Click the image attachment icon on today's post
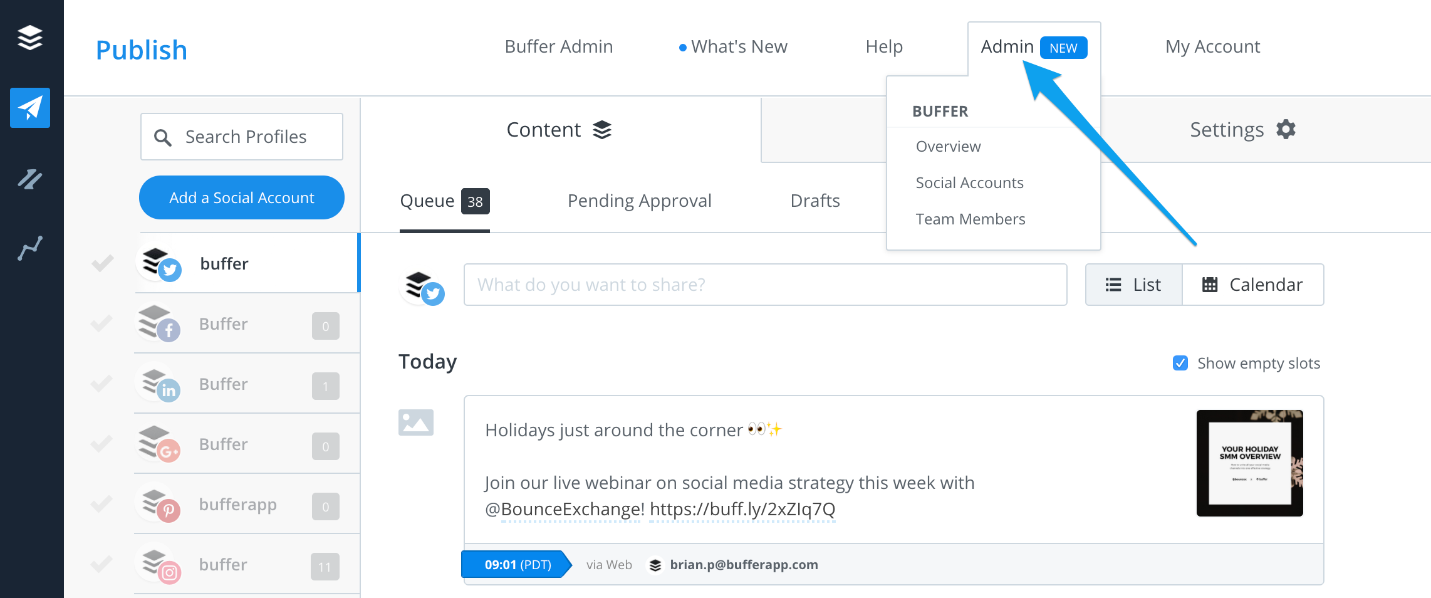 416,422
